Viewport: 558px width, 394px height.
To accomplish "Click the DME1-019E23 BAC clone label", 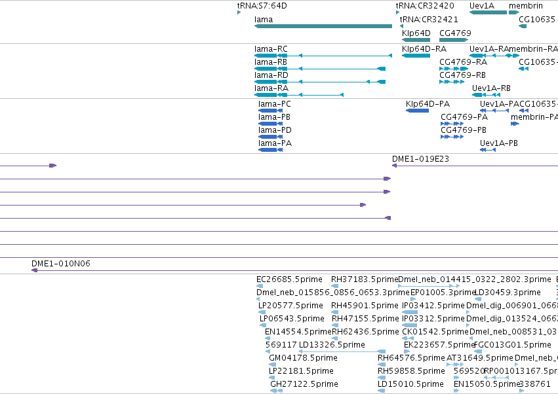I will (x=421, y=159).
